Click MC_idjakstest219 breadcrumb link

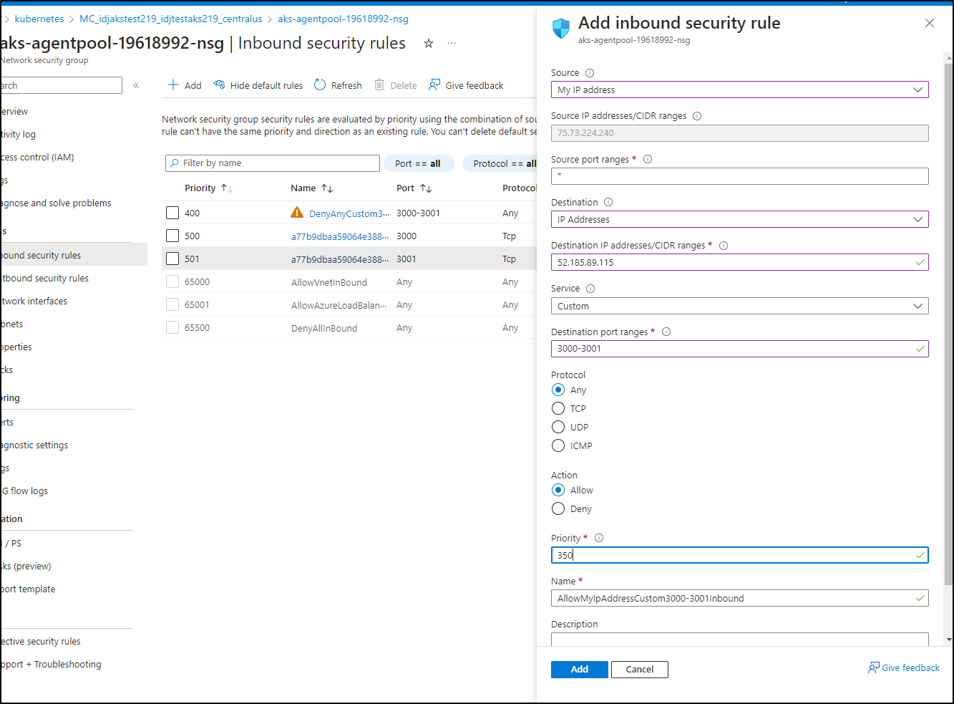coord(171,19)
